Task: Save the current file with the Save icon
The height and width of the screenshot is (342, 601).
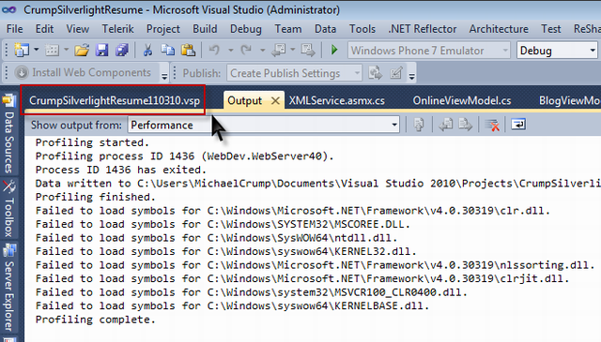Action: 102,50
